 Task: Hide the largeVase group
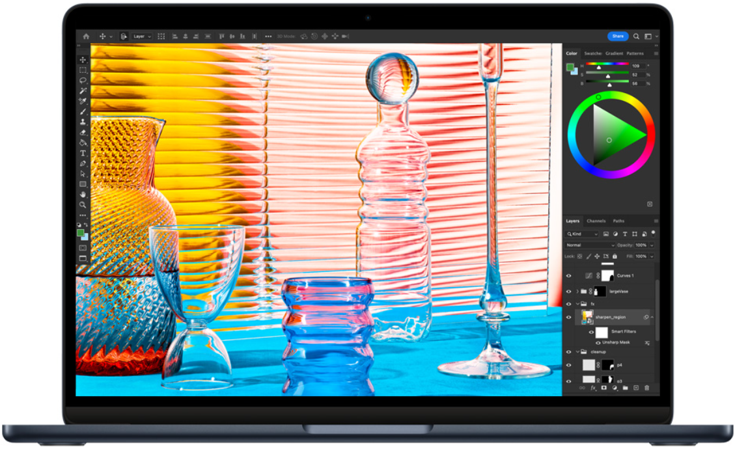point(569,292)
